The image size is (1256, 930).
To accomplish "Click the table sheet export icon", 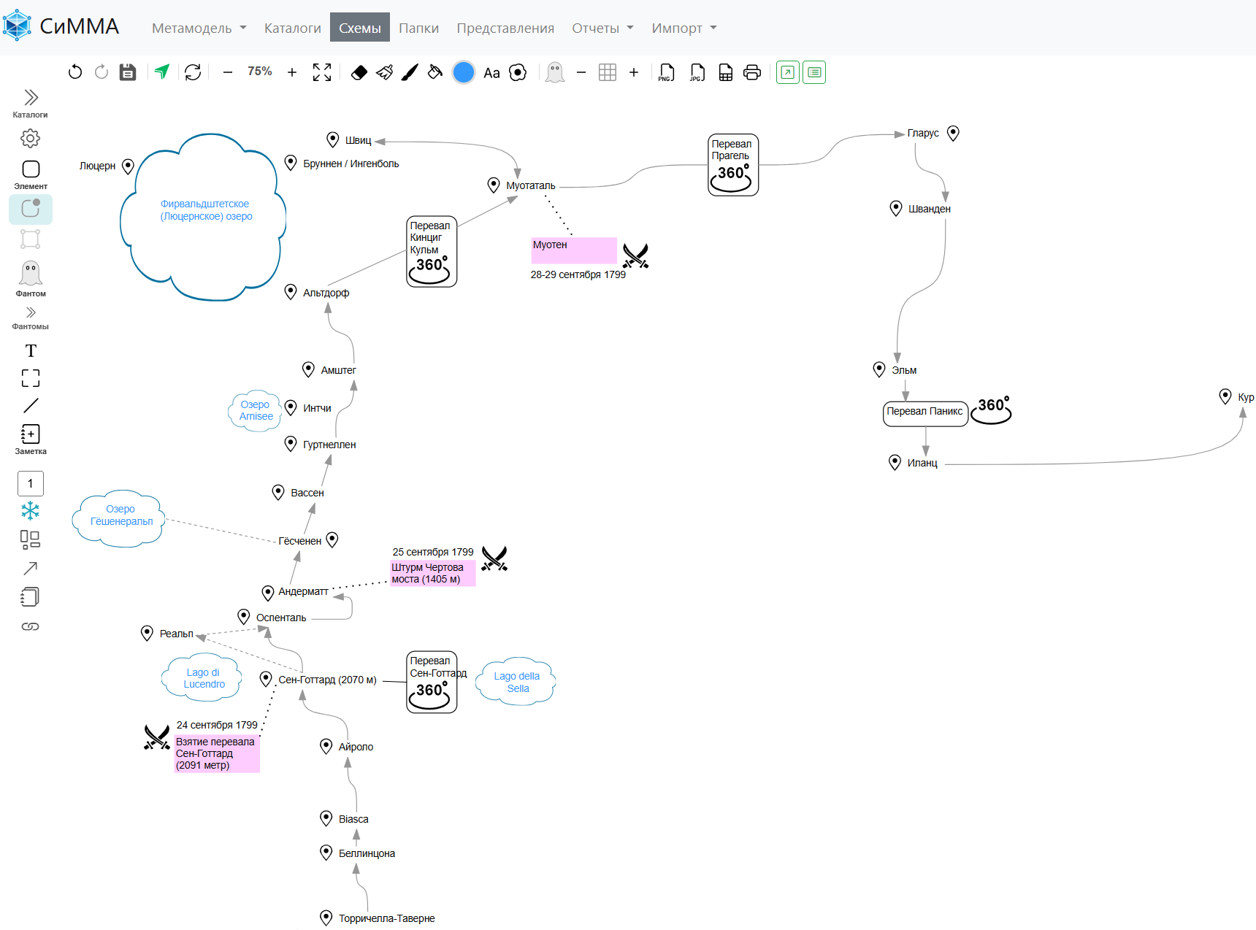I will 726,72.
